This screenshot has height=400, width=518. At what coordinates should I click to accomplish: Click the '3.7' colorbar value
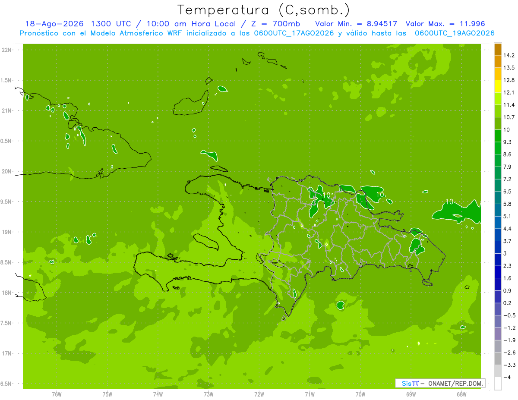point(508,241)
